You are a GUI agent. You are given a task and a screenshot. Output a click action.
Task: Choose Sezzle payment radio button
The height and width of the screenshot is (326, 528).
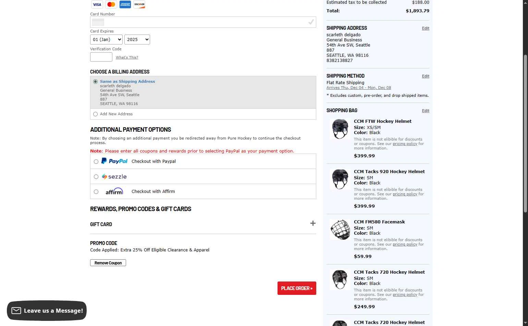[x=96, y=177]
